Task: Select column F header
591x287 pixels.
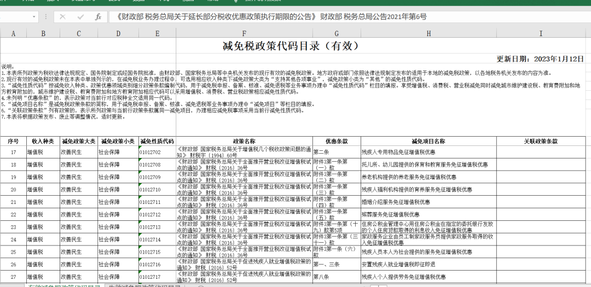Action: coord(244,34)
